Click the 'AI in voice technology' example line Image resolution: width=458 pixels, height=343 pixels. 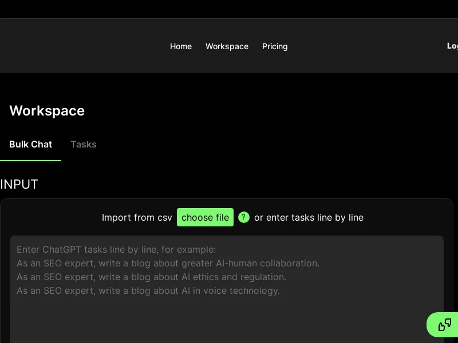[148, 291]
